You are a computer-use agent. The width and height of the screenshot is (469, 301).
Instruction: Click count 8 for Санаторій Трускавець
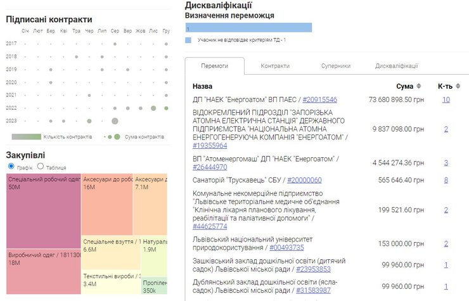pos(446,180)
